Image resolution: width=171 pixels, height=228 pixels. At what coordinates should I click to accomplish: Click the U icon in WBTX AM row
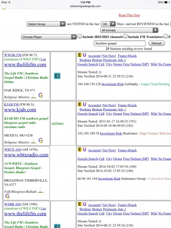pyautogui.click(x=84, y=149)
